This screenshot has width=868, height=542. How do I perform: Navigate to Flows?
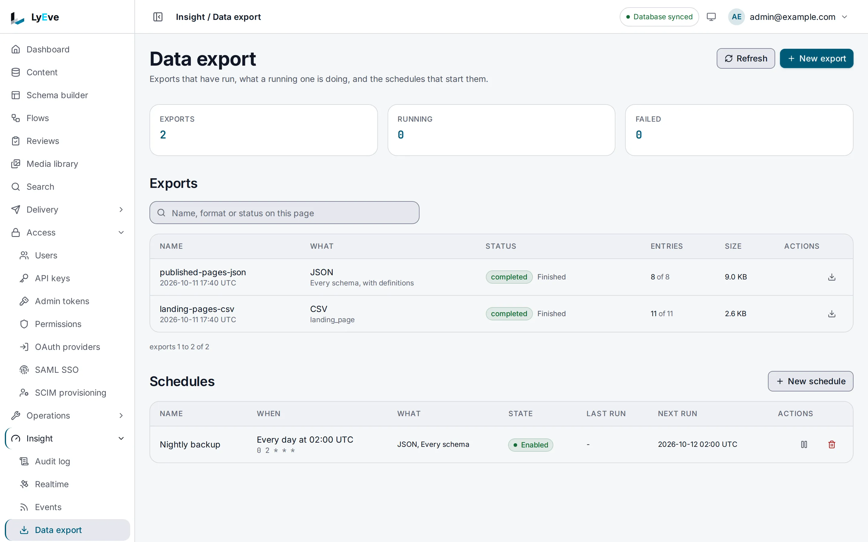tap(68, 118)
